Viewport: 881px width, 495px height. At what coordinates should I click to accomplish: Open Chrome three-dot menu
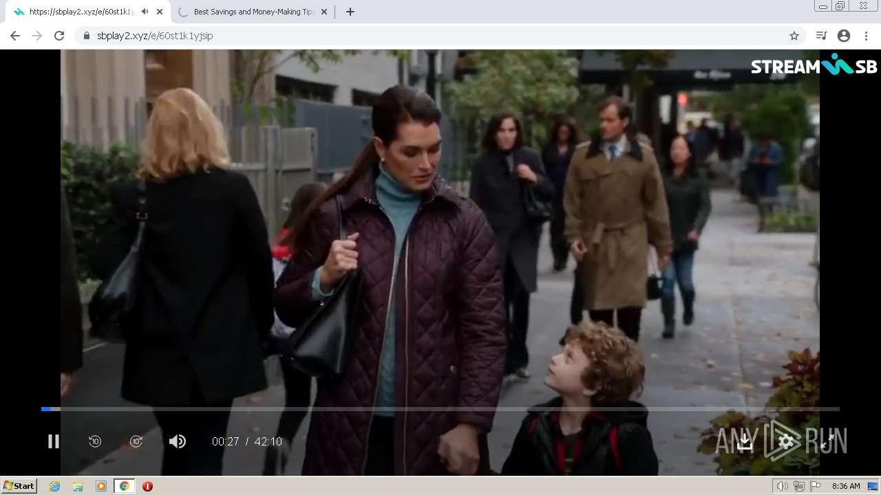point(866,36)
